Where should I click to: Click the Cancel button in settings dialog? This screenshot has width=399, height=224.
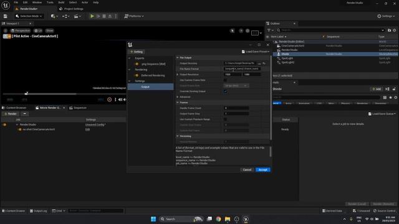pyautogui.click(x=247, y=170)
